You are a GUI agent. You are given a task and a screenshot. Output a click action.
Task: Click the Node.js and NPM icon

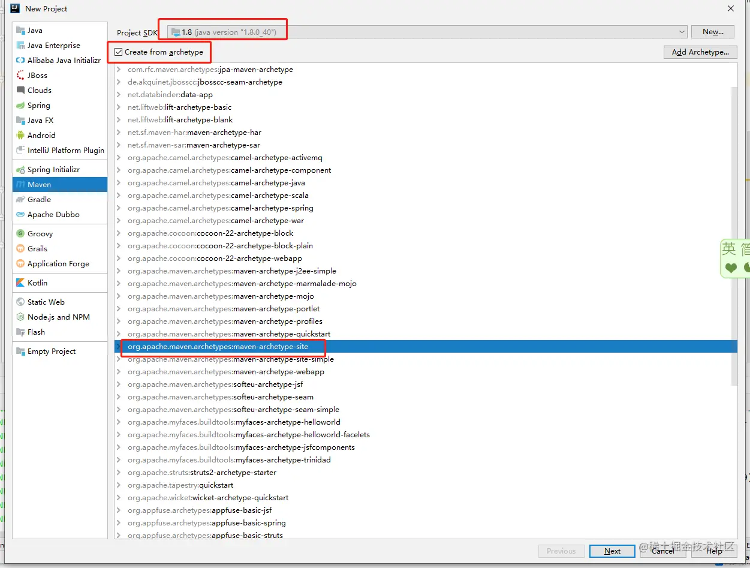tap(20, 317)
